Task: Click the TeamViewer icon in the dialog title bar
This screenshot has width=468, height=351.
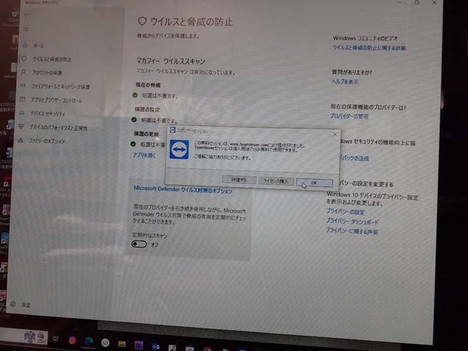Action: point(172,130)
